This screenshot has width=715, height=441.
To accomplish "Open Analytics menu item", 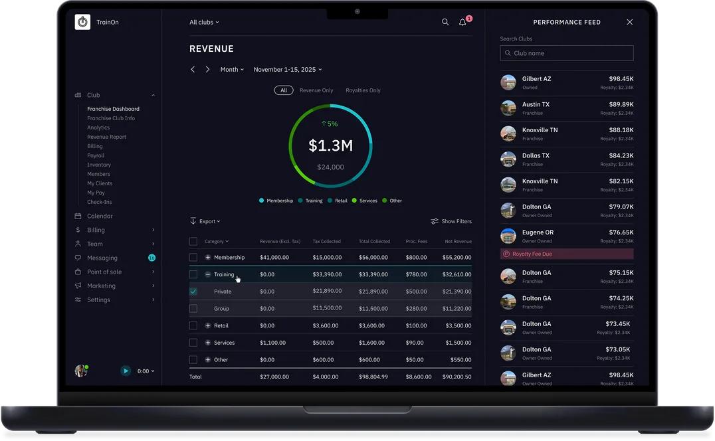I will pyautogui.click(x=98, y=128).
